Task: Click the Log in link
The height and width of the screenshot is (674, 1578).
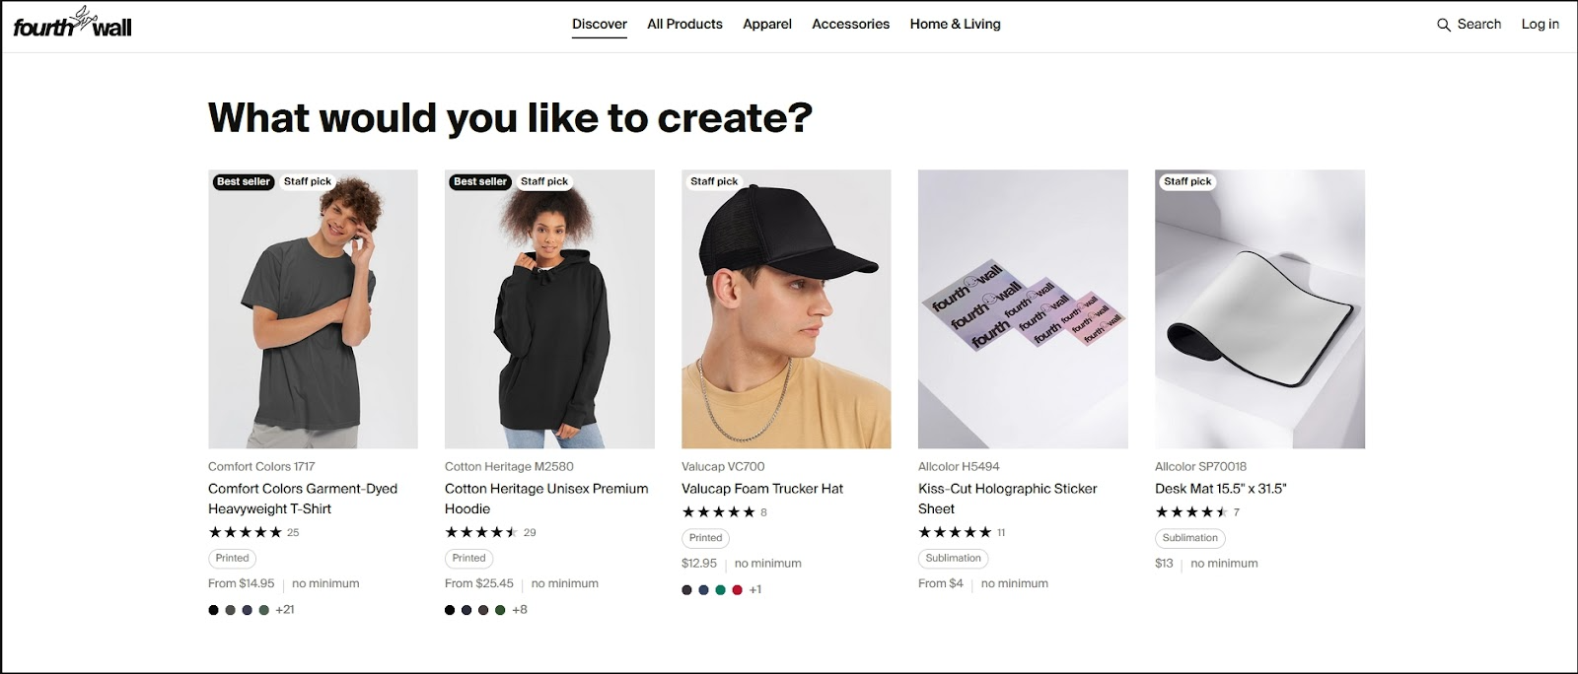Action: coord(1540,24)
